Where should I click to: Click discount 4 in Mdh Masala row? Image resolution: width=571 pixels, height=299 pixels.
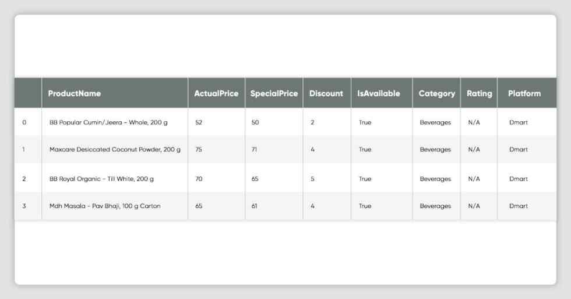[x=312, y=206]
